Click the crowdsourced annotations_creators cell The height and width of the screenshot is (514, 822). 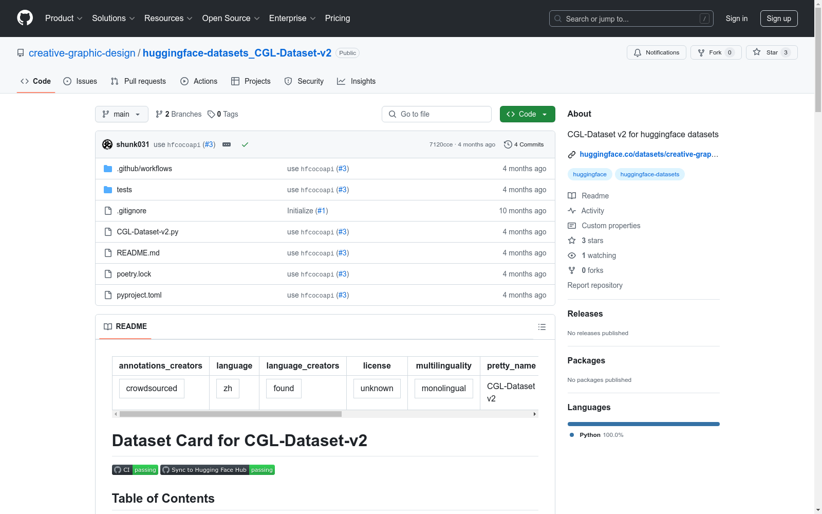pyautogui.click(x=152, y=389)
